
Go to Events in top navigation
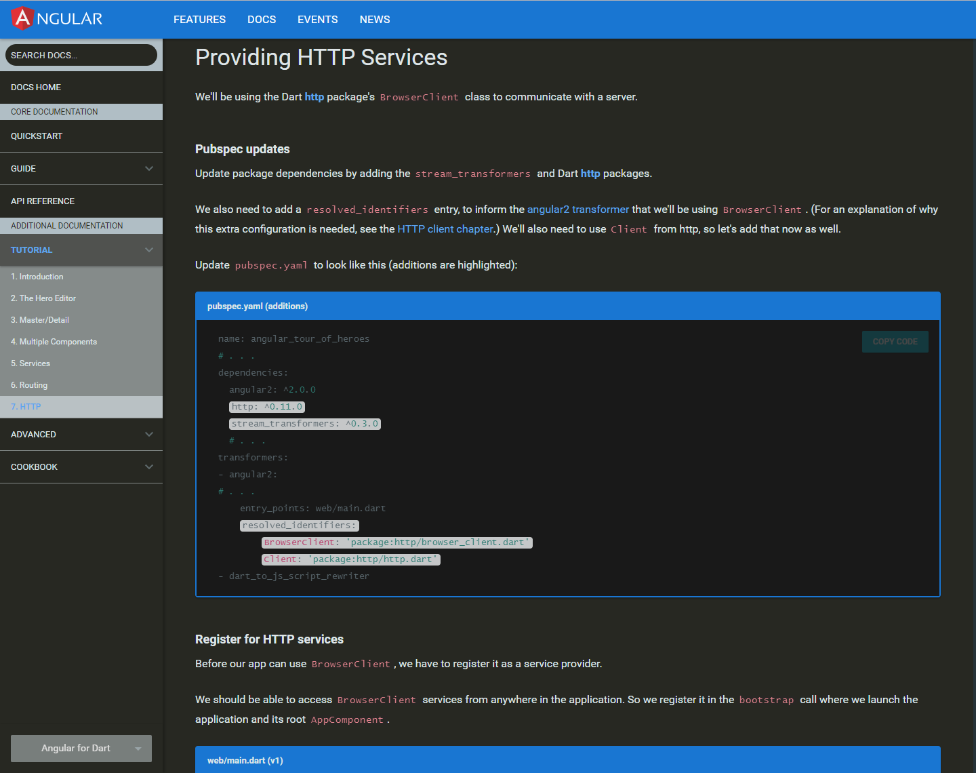click(317, 20)
